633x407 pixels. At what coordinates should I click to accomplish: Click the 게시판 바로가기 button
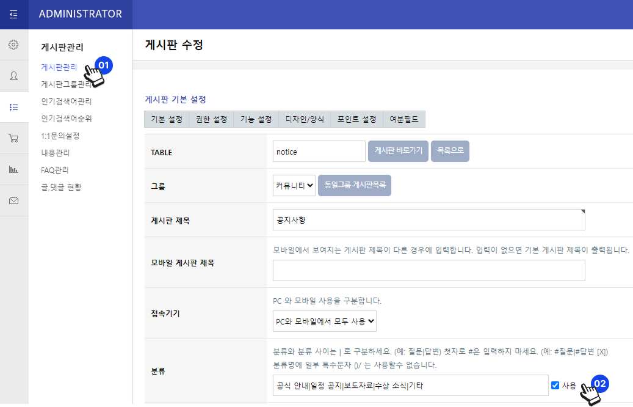pyautogui.click(x=397, y=152)
